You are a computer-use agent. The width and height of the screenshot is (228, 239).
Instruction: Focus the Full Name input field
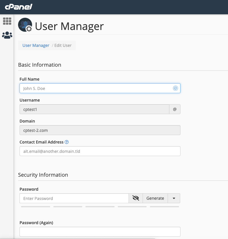100,88
